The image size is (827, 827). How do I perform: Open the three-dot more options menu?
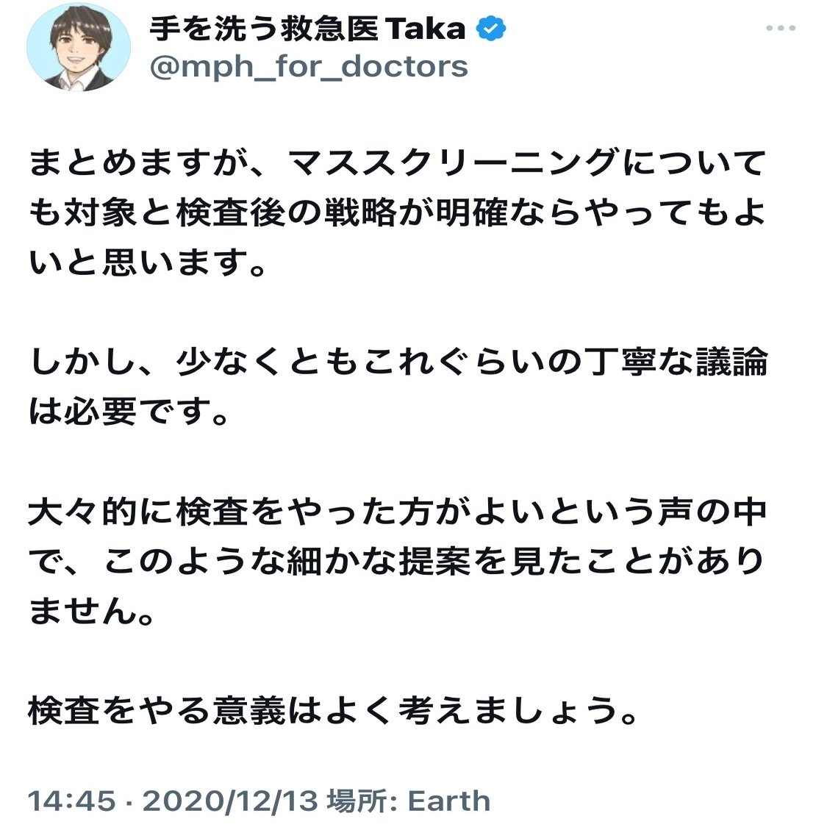click(781, 28)
